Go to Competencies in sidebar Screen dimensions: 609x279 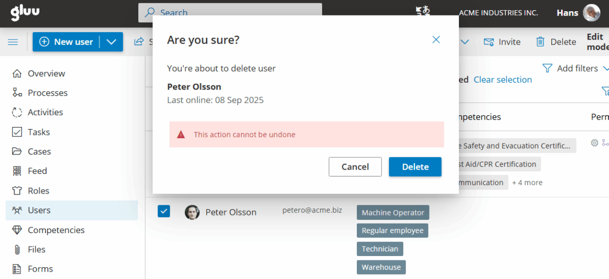[56, 230]
